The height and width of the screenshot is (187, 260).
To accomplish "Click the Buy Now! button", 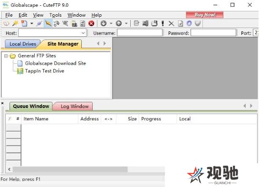I will (204, 15).
